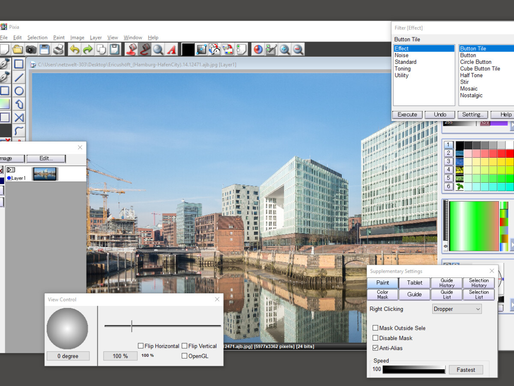This screenshot has height=386, width=514.
Task: Open the Right Clicking Dropper dropdown
Action: [457, 309]
